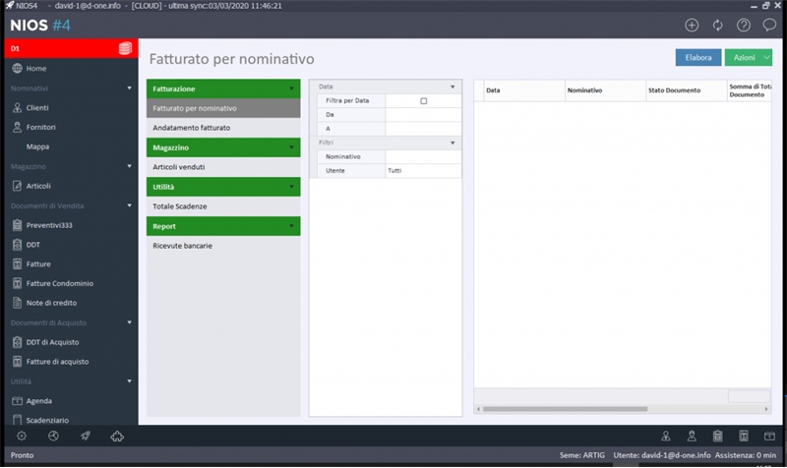Image resolution: width=787 pixels, height=468 pixels.
Task: Open the chat bubble icon in header
Action: pos(769,26)
